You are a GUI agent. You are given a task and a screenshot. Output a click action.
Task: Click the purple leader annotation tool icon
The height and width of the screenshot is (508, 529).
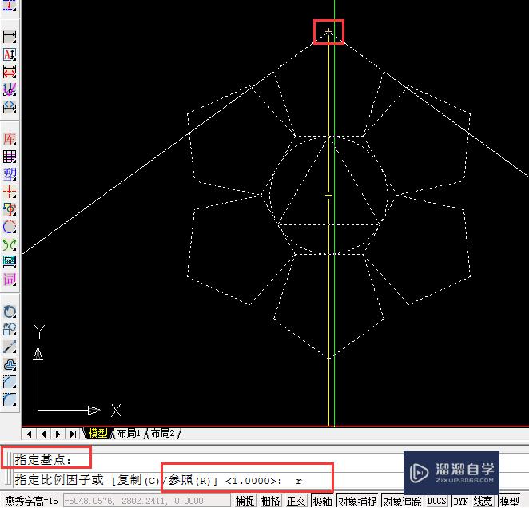click(x=10, y=89)
